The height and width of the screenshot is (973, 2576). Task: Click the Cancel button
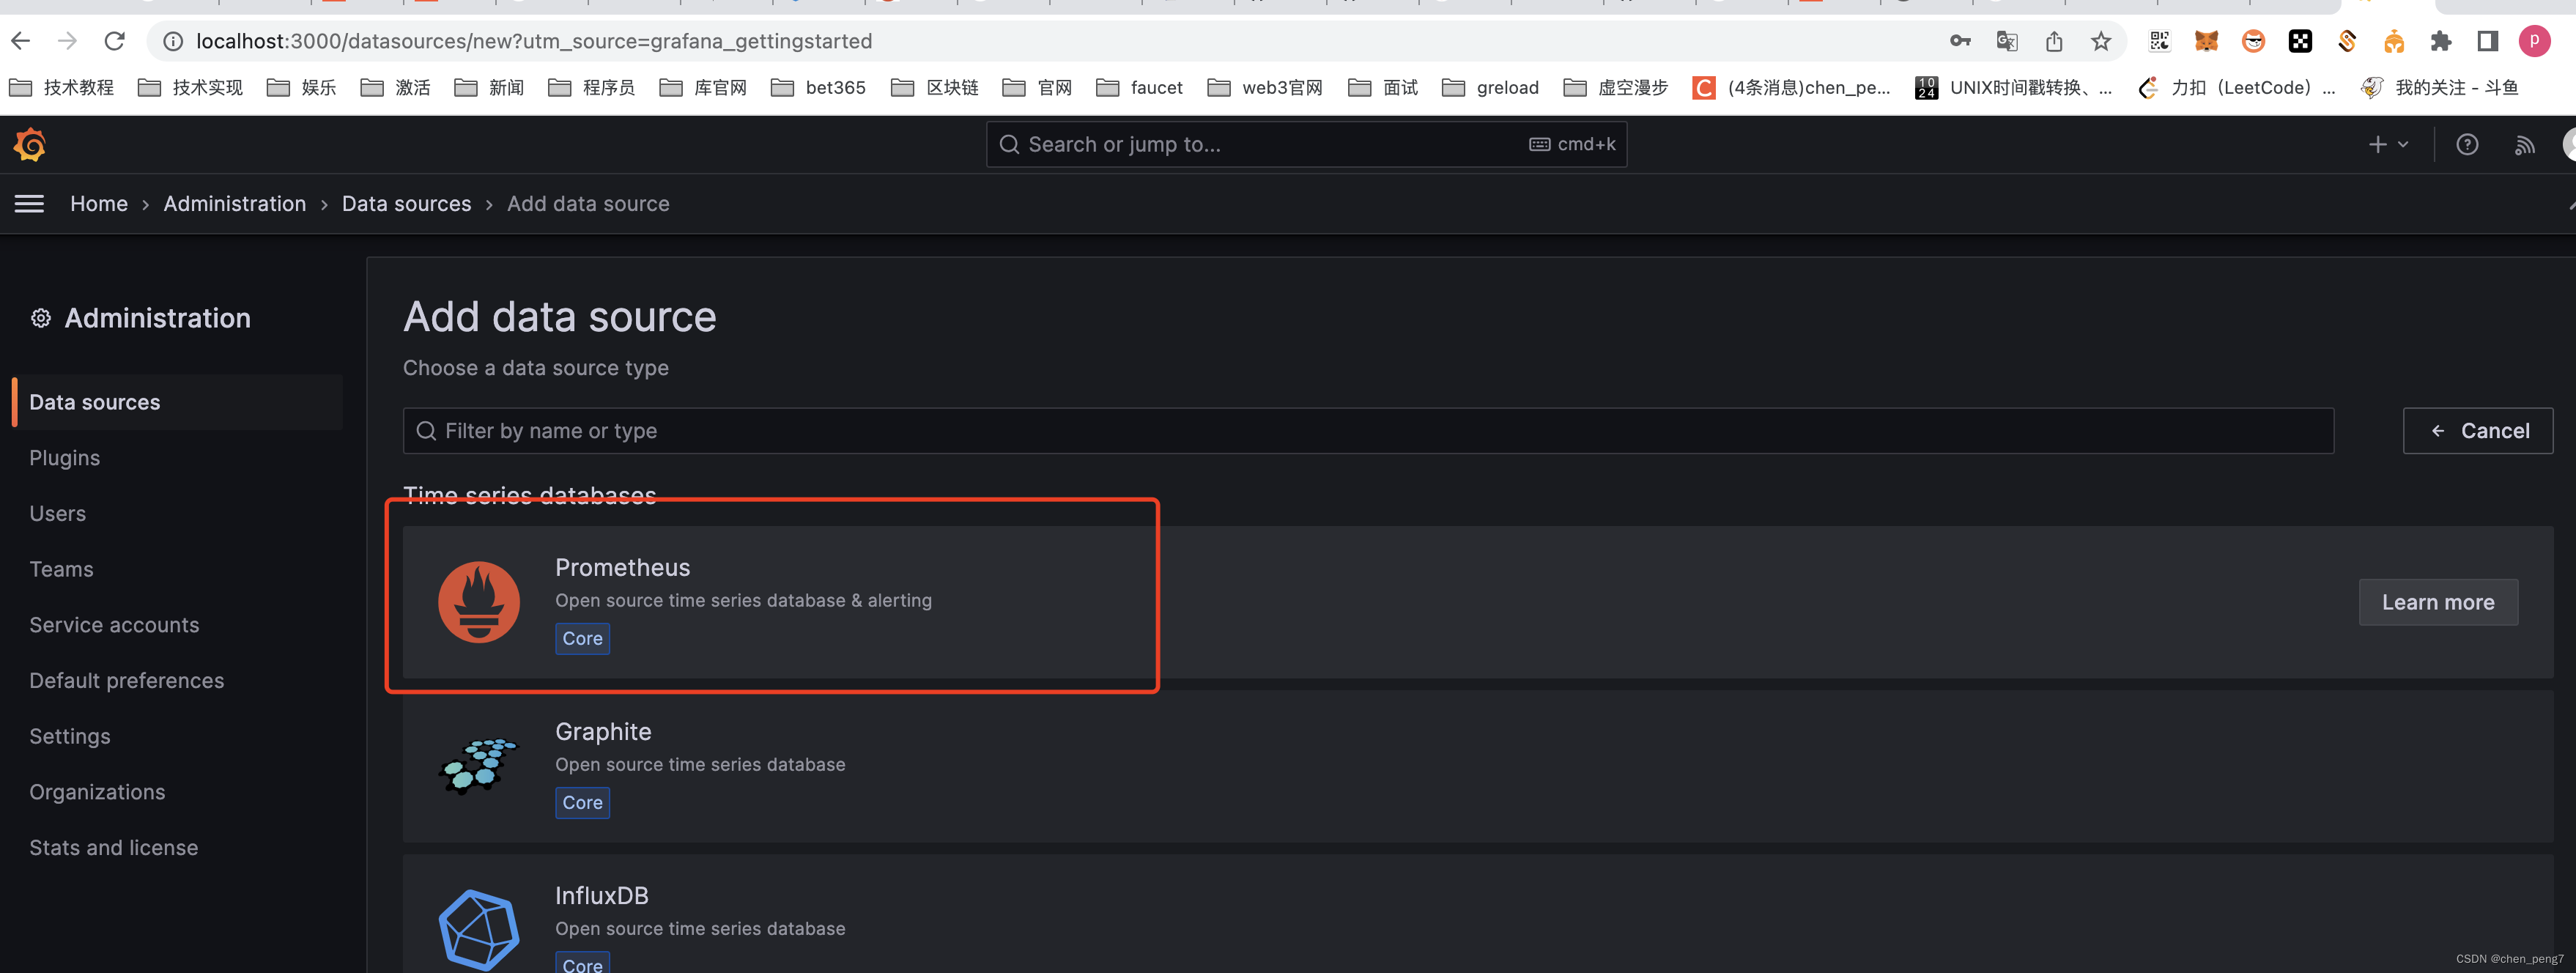coord(2478,431)
